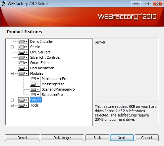Select the Smart Editor feature
Screen dimensions: 164x146
coord(40,63)
